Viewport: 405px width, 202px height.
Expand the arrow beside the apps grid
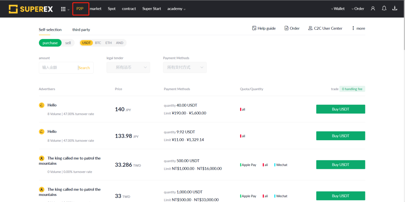pyautogui.click(x=68, y=10)
